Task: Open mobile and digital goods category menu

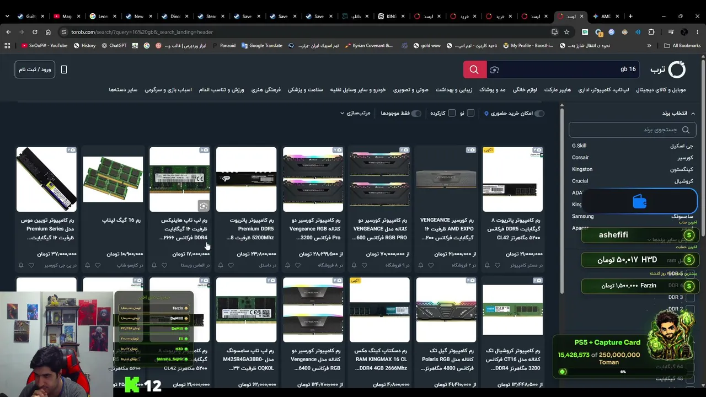Action: click(x=661, y=89)
